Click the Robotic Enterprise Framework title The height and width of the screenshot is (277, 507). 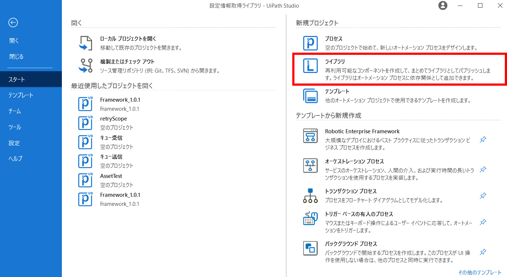tap(362, 131)
